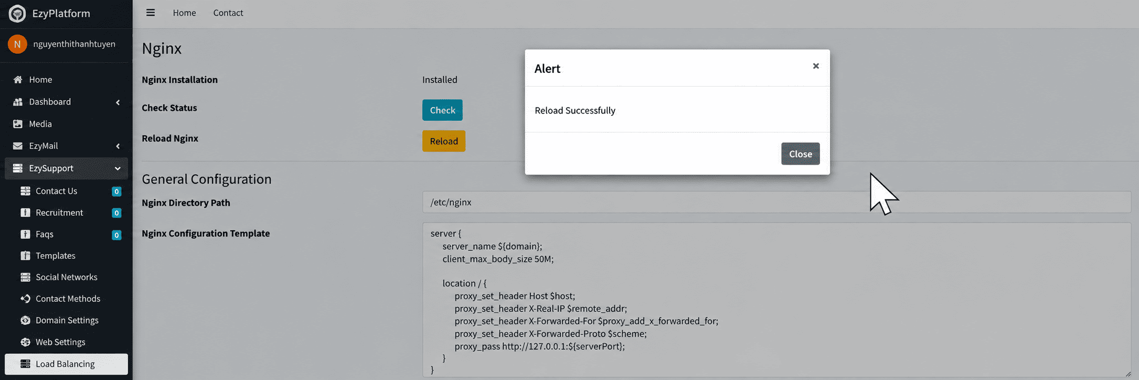Go to Domain Settings sidebar label

[67, 320]
